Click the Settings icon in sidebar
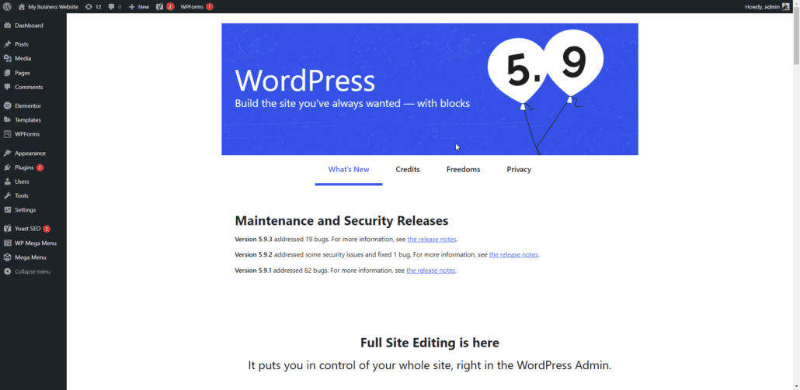Screen dimensions: 800x390 pos(7,210)
